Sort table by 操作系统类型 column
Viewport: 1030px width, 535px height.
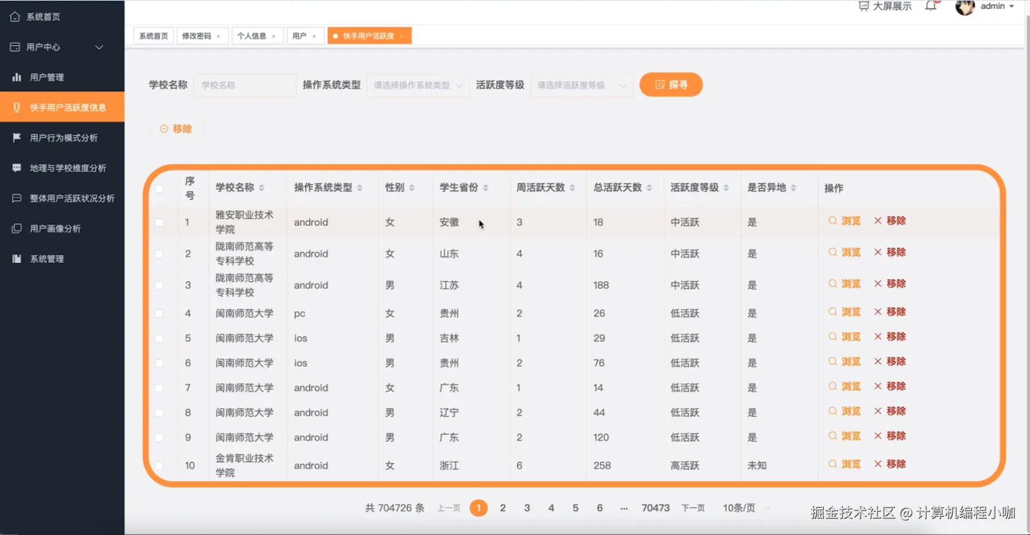[x=360, y=188]
